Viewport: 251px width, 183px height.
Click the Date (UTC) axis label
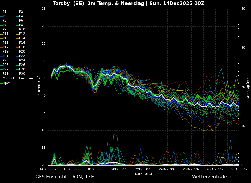tap(144, 174)
